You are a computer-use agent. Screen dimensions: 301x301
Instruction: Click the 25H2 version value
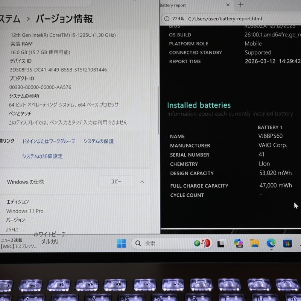pos(12,230)
